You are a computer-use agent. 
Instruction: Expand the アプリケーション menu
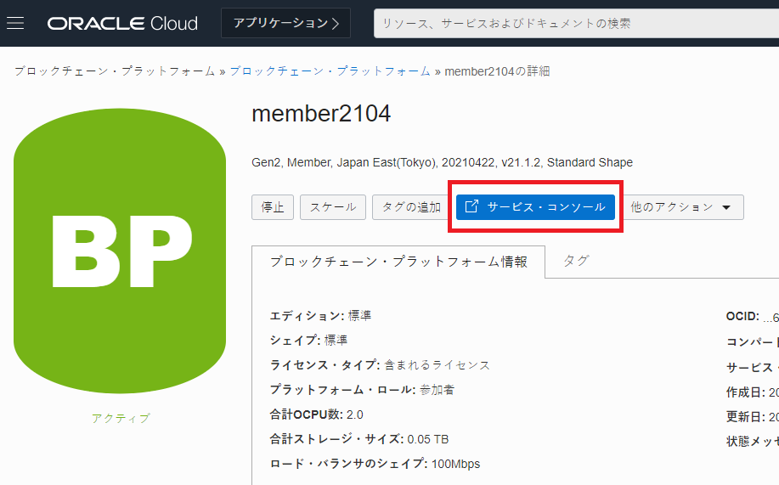285,23
